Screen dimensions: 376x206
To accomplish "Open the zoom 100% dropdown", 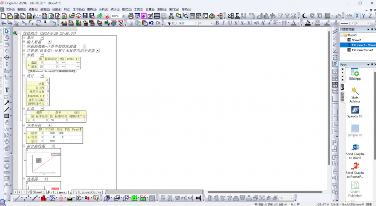I will 124,16.
